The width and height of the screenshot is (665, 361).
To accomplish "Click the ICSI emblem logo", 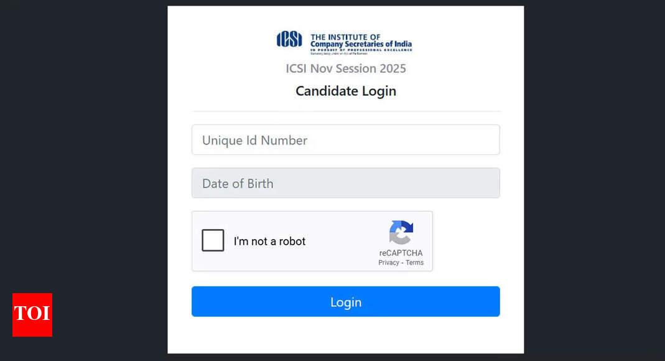I will [290, 40].
